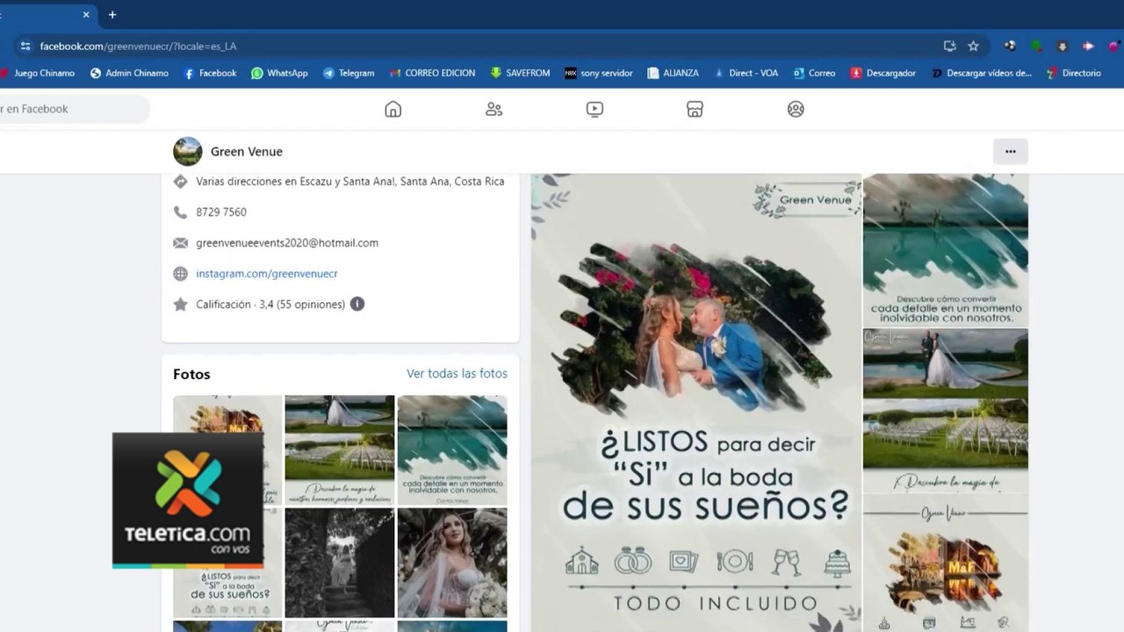Open the Telegram bookmark
This screenshot has height=632, width=1124.
coord(349,74)
